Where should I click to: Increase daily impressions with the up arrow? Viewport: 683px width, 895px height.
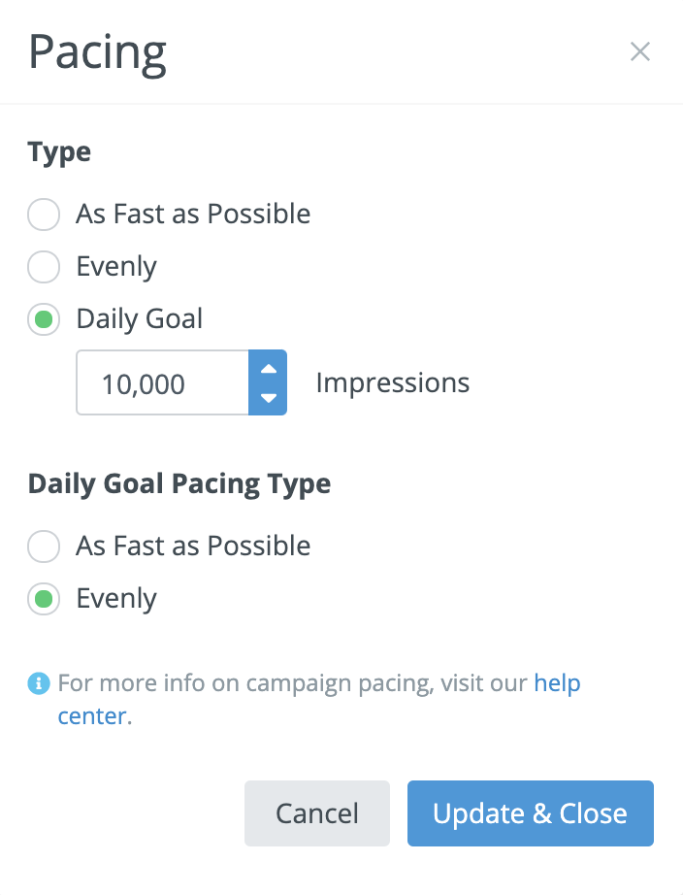[269, 368]
